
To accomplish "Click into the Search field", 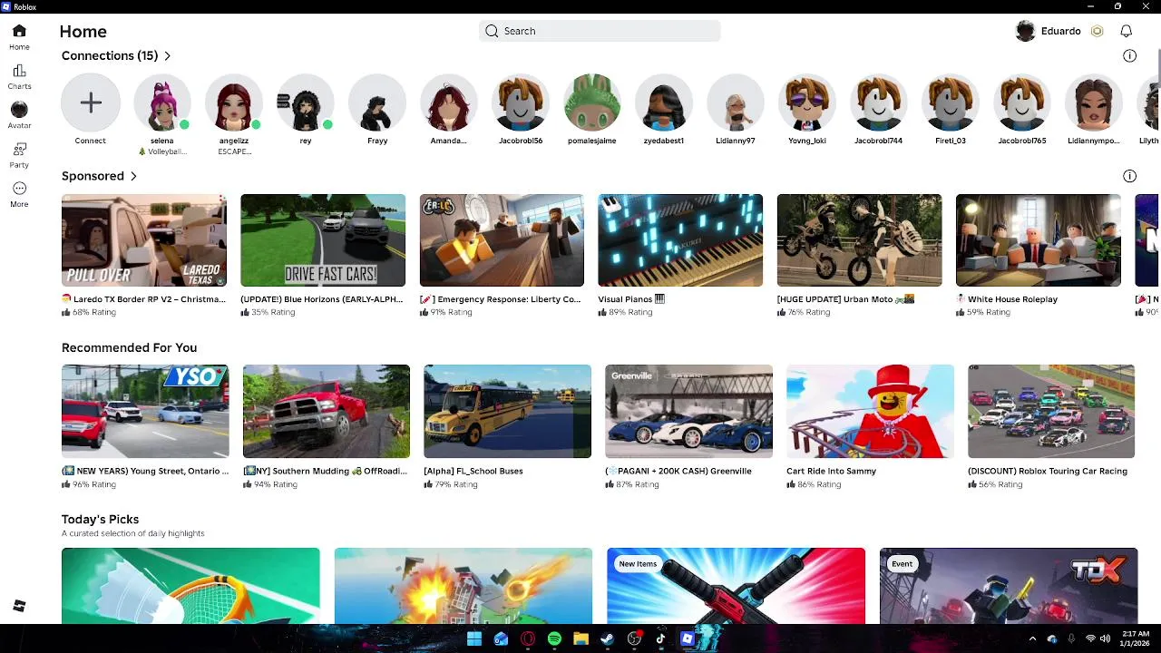I will point(600,31).
